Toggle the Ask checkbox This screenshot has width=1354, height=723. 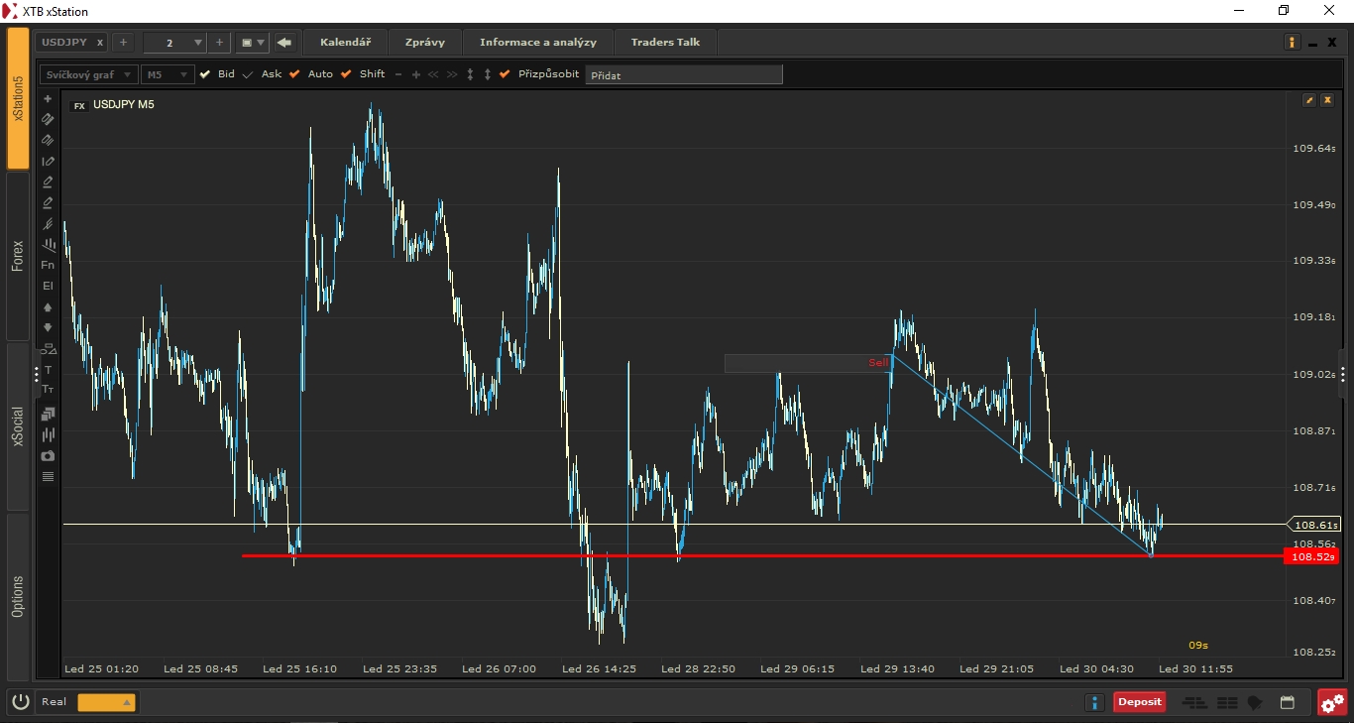pos(248,74)
